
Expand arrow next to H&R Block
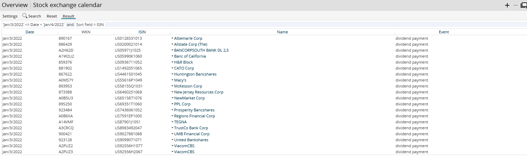pos(172,62)
